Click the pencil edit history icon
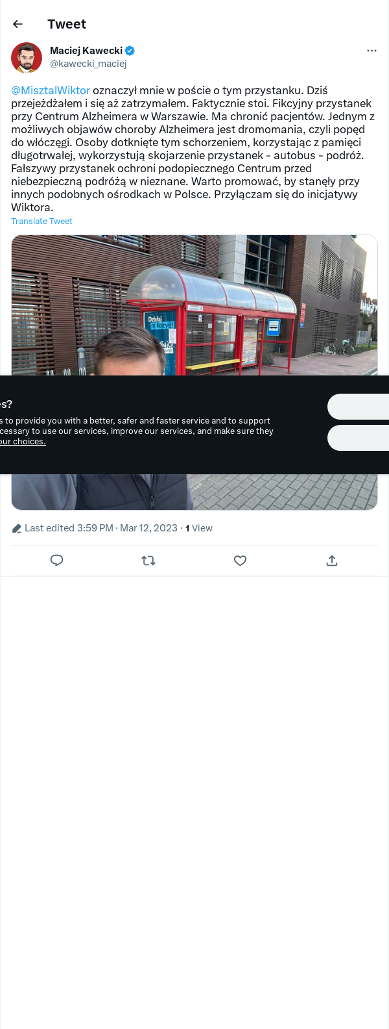 tap(17, 529)
